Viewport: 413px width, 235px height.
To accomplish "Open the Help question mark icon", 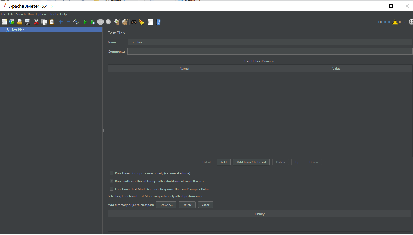I will 158,22.
